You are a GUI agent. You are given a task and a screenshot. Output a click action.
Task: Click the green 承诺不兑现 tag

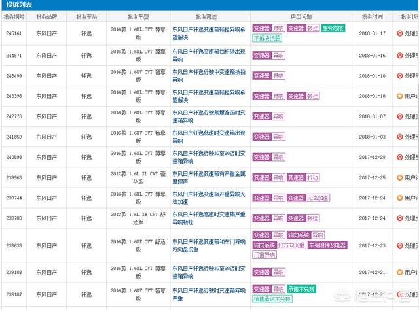[301, 289]
